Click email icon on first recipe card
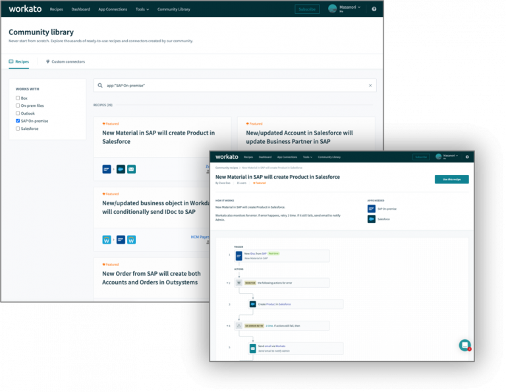Viewport: 506px width, 392px height. (x=131, y=169)
